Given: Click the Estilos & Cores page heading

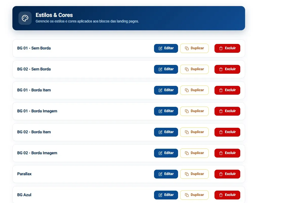Looking at the screenshot, I should [x=54, y=15].
